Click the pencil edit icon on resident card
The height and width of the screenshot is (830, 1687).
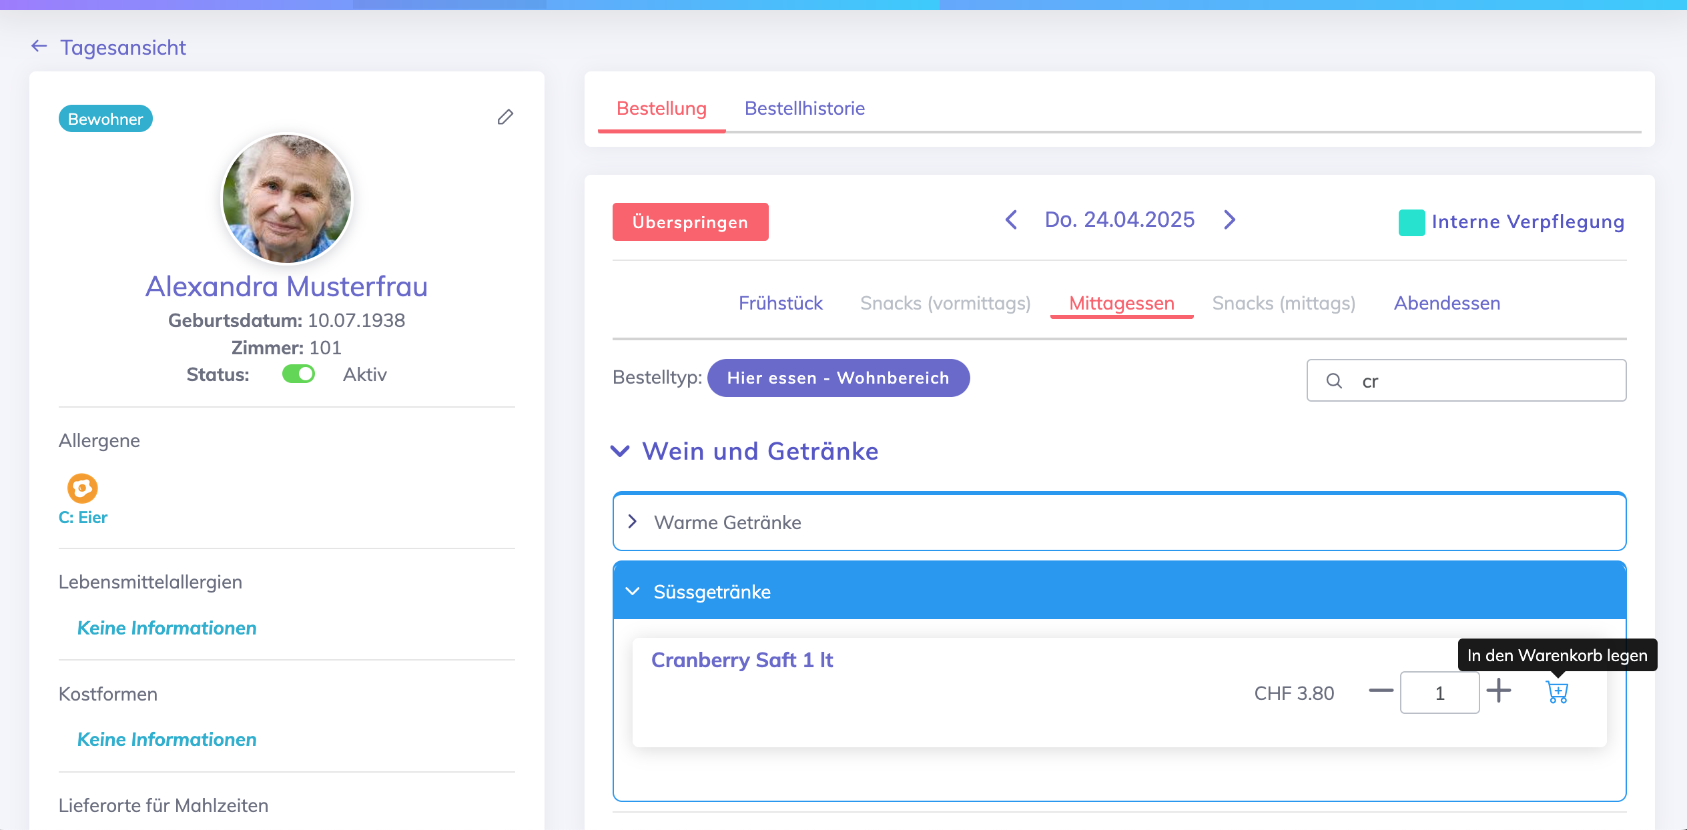(x=505, y=117)
